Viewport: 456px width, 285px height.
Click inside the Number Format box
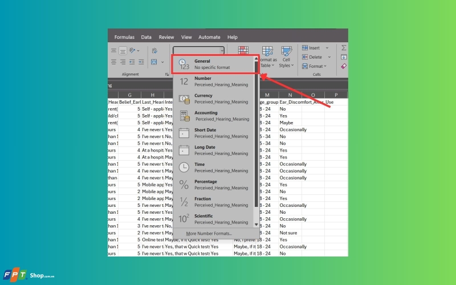tap(196, 50)
